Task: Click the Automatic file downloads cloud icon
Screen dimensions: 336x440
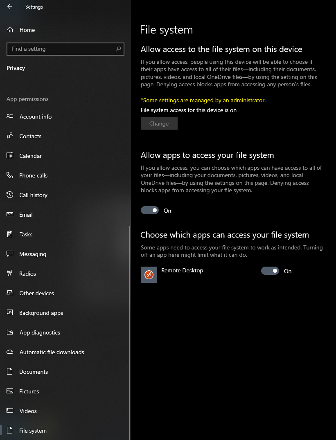Action: click(x=10, y=352)
